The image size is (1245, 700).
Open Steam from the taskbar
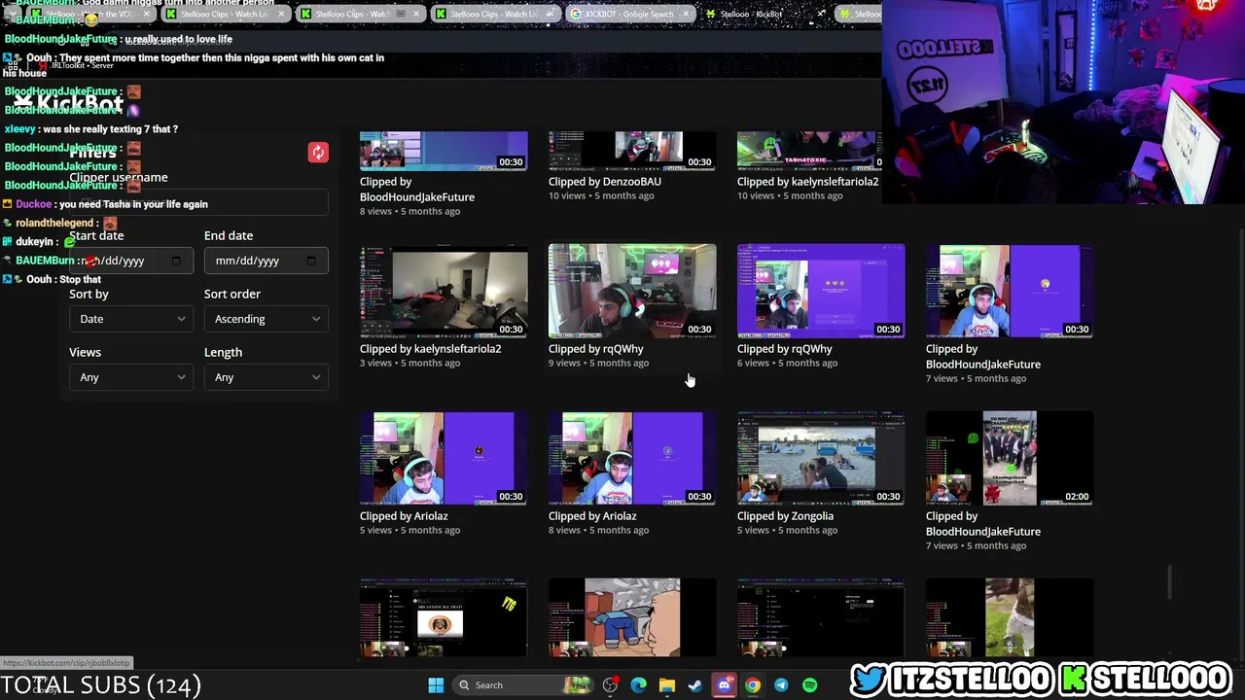pos(695,685)
